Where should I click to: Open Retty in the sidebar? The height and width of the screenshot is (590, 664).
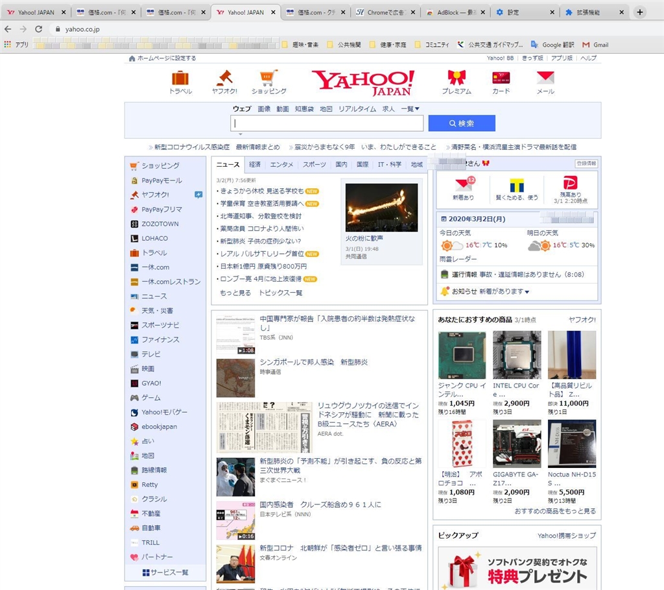click(x=149, y=484)
